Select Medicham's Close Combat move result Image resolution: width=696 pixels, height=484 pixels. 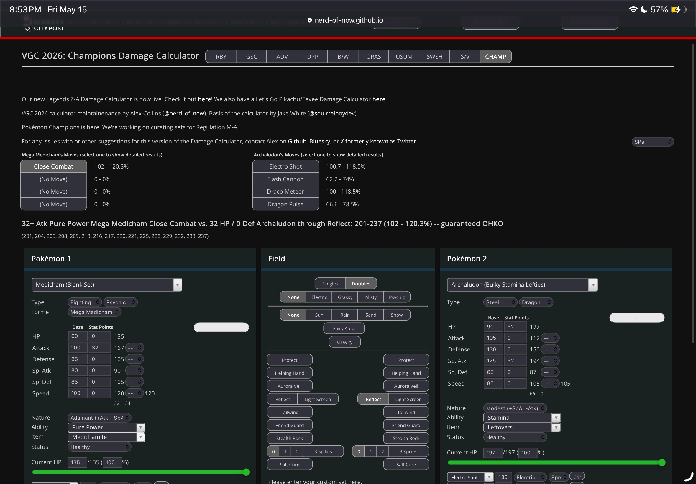pyautogui.click(x=54, y=166)
